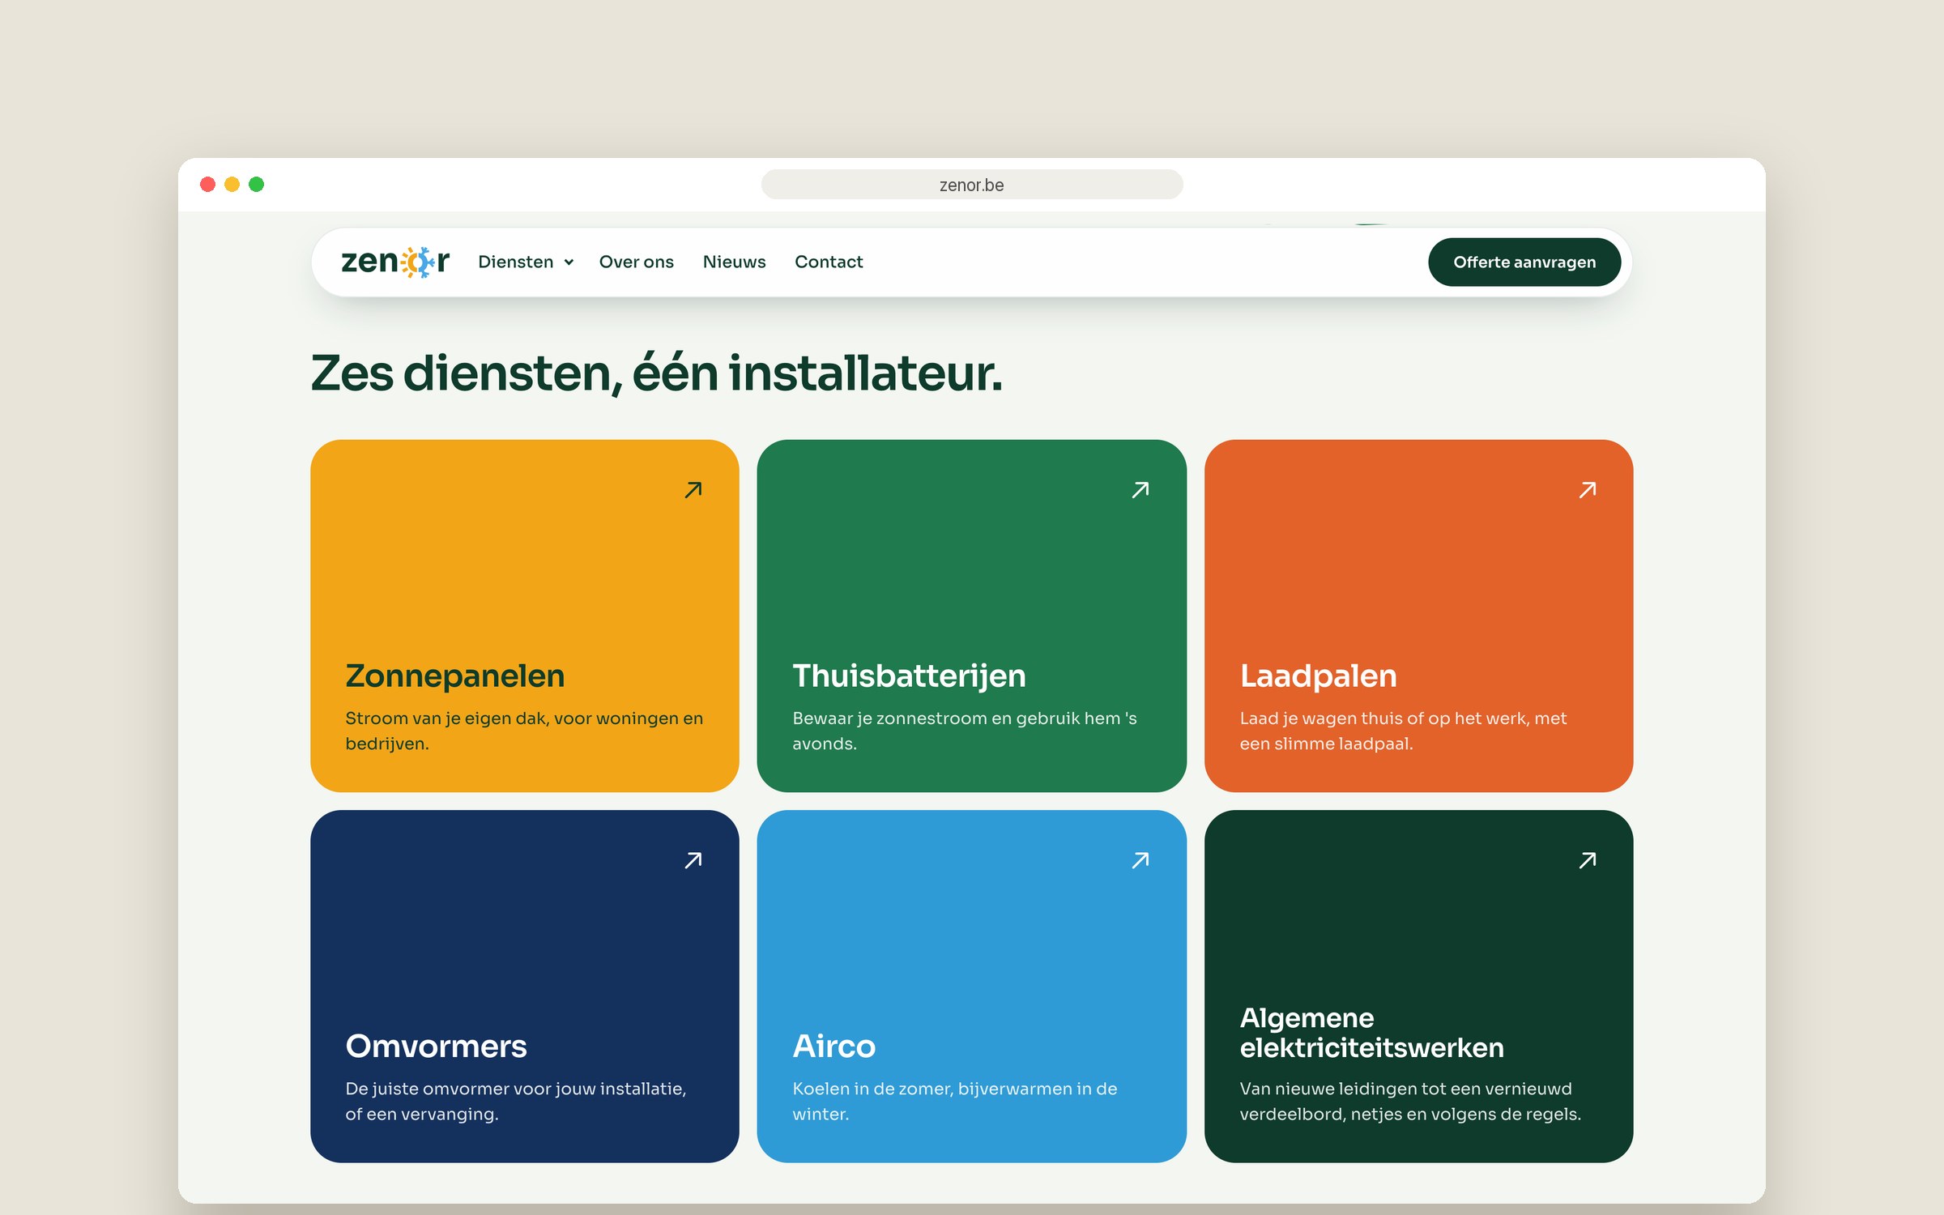Click the red close window dot
This screenshot has width=1944, height=1215.
[x=207, y=185]
